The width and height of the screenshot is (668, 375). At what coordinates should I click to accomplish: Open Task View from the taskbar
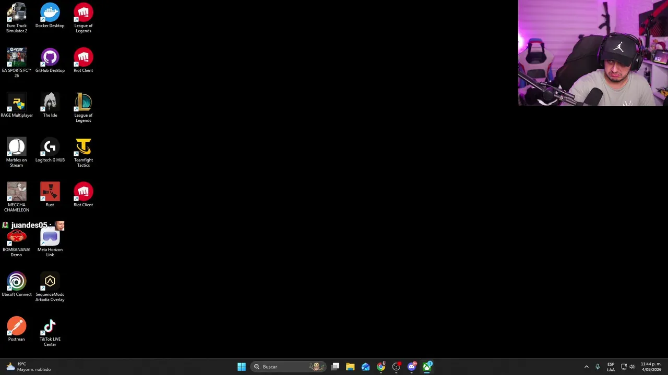point(336,367)
